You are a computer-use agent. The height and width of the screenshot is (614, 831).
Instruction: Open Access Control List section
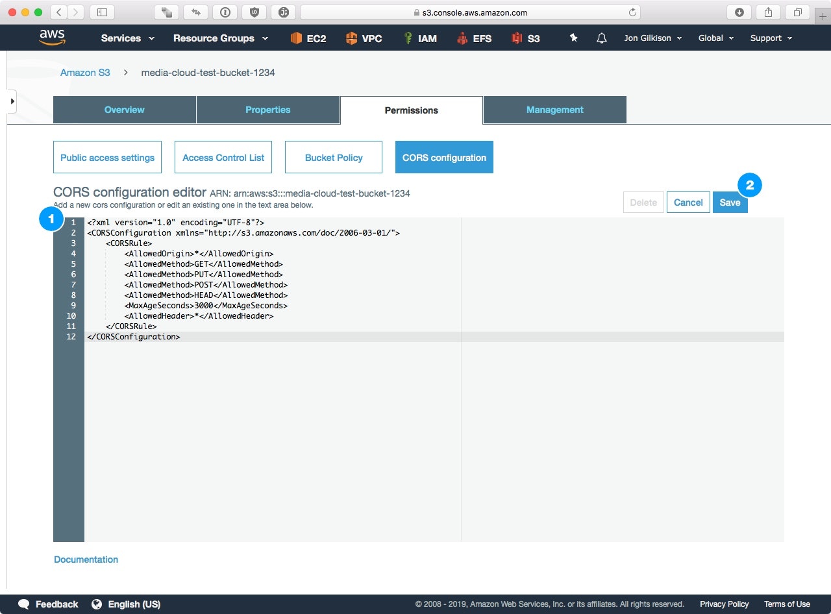coord(223,157)
